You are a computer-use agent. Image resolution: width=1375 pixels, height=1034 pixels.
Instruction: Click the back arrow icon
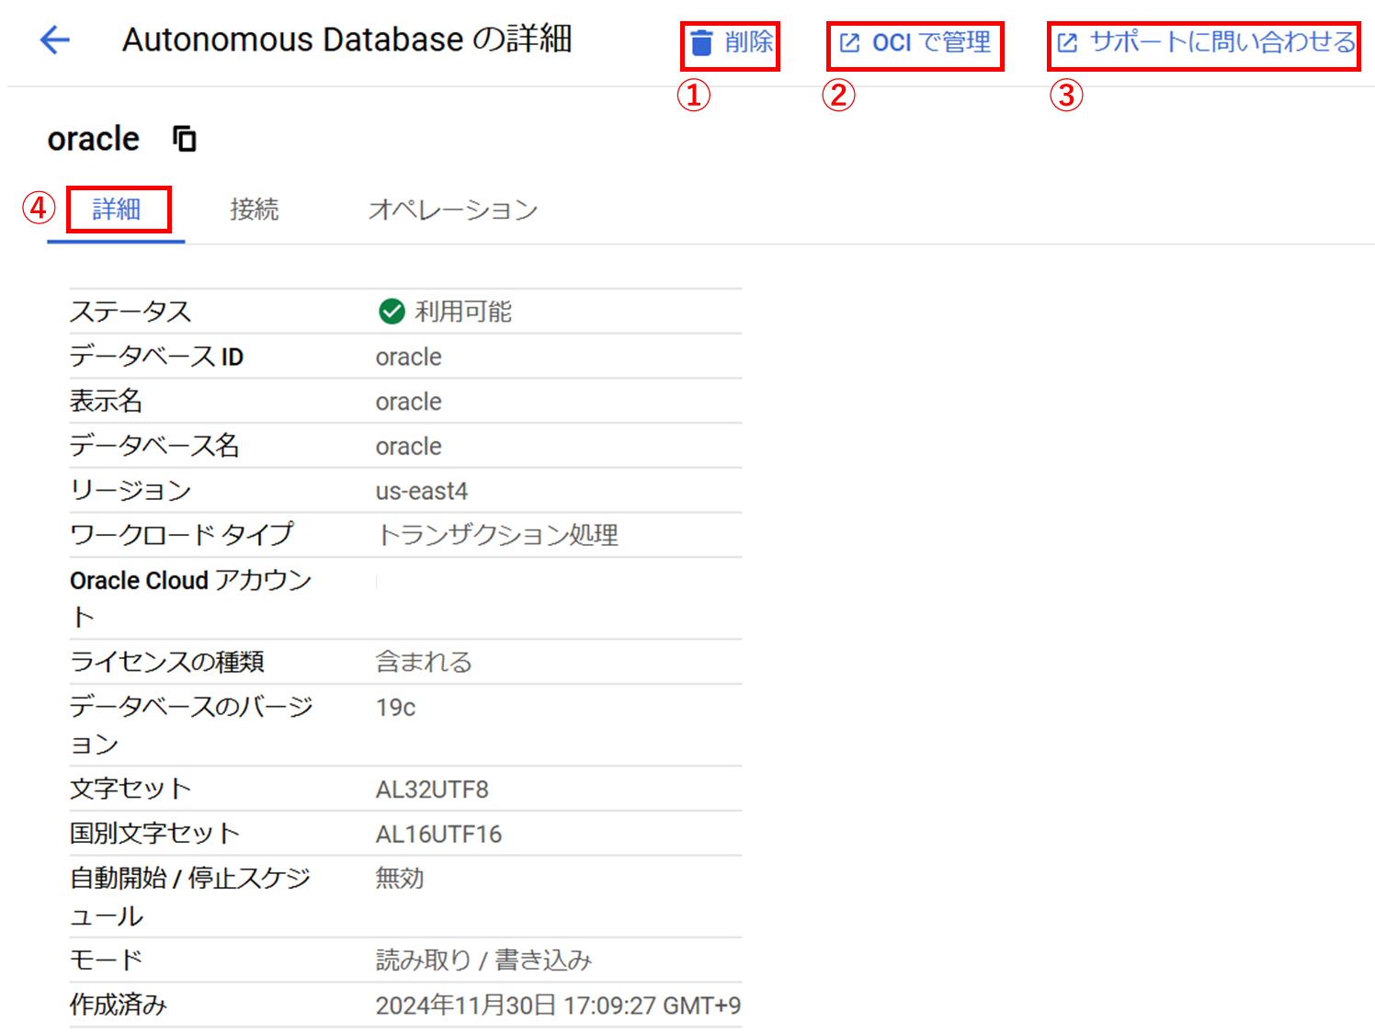[x=55, y=40]
